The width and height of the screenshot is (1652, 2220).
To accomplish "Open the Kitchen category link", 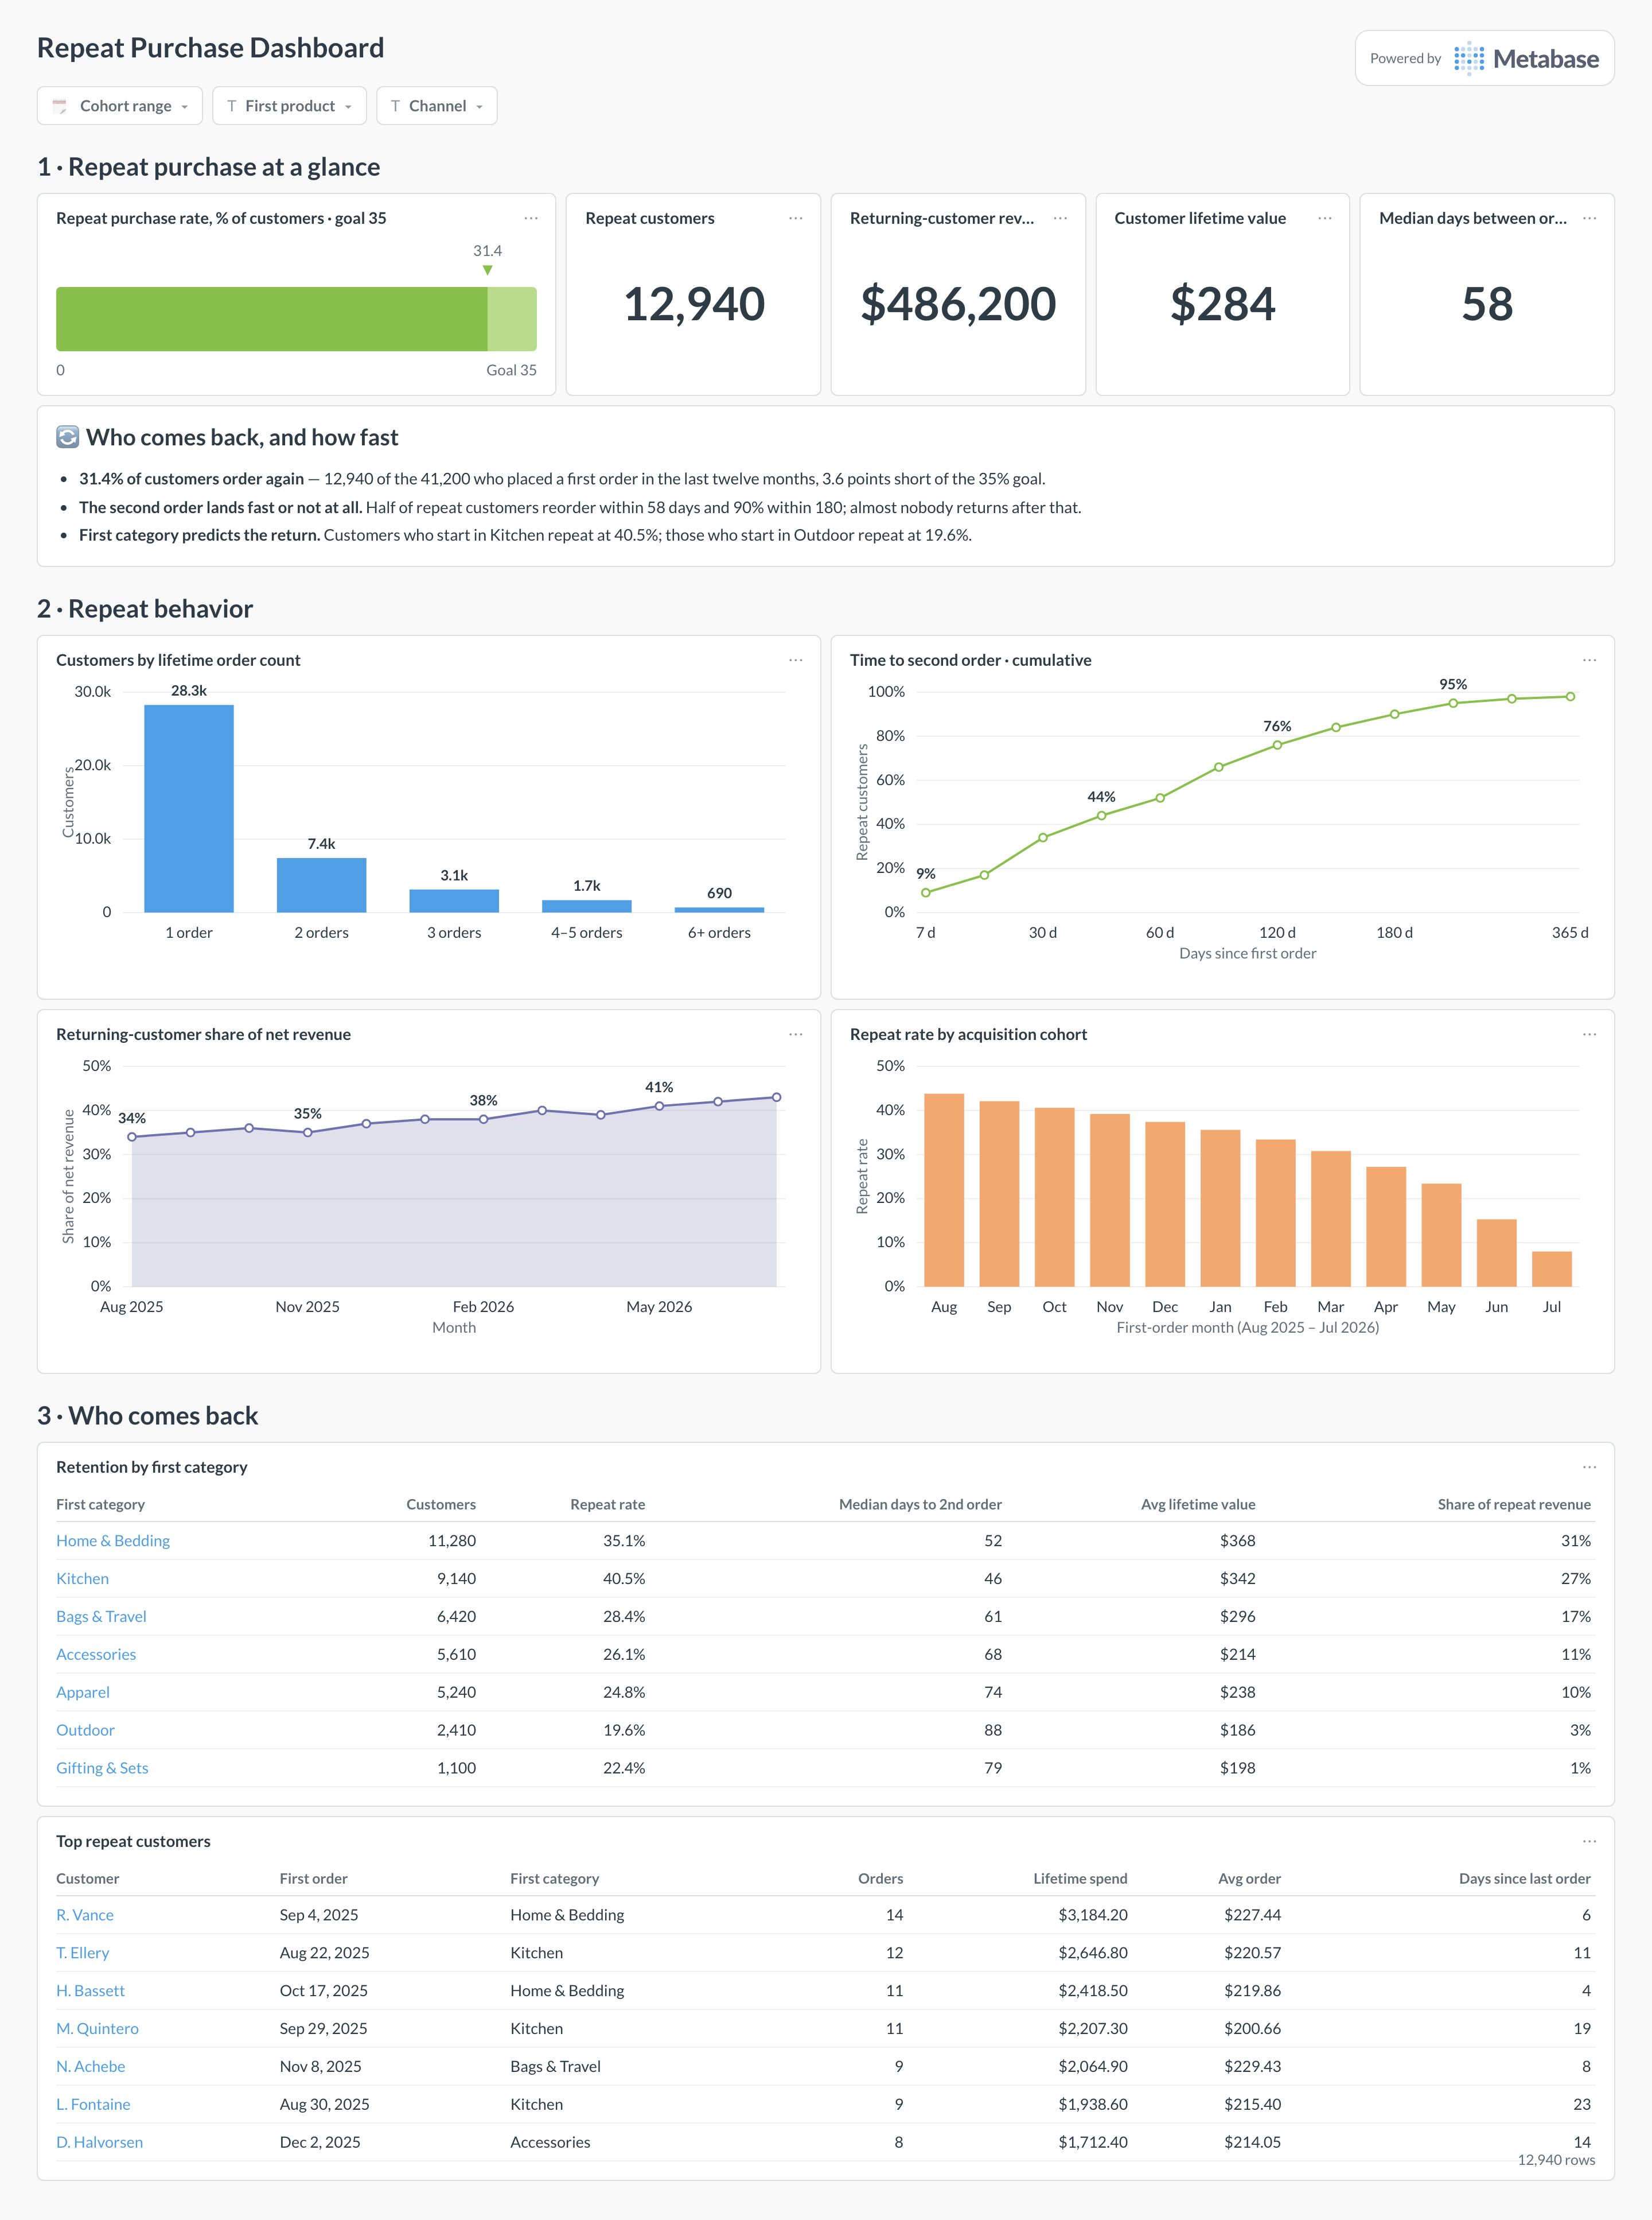I will (82, 1579).
